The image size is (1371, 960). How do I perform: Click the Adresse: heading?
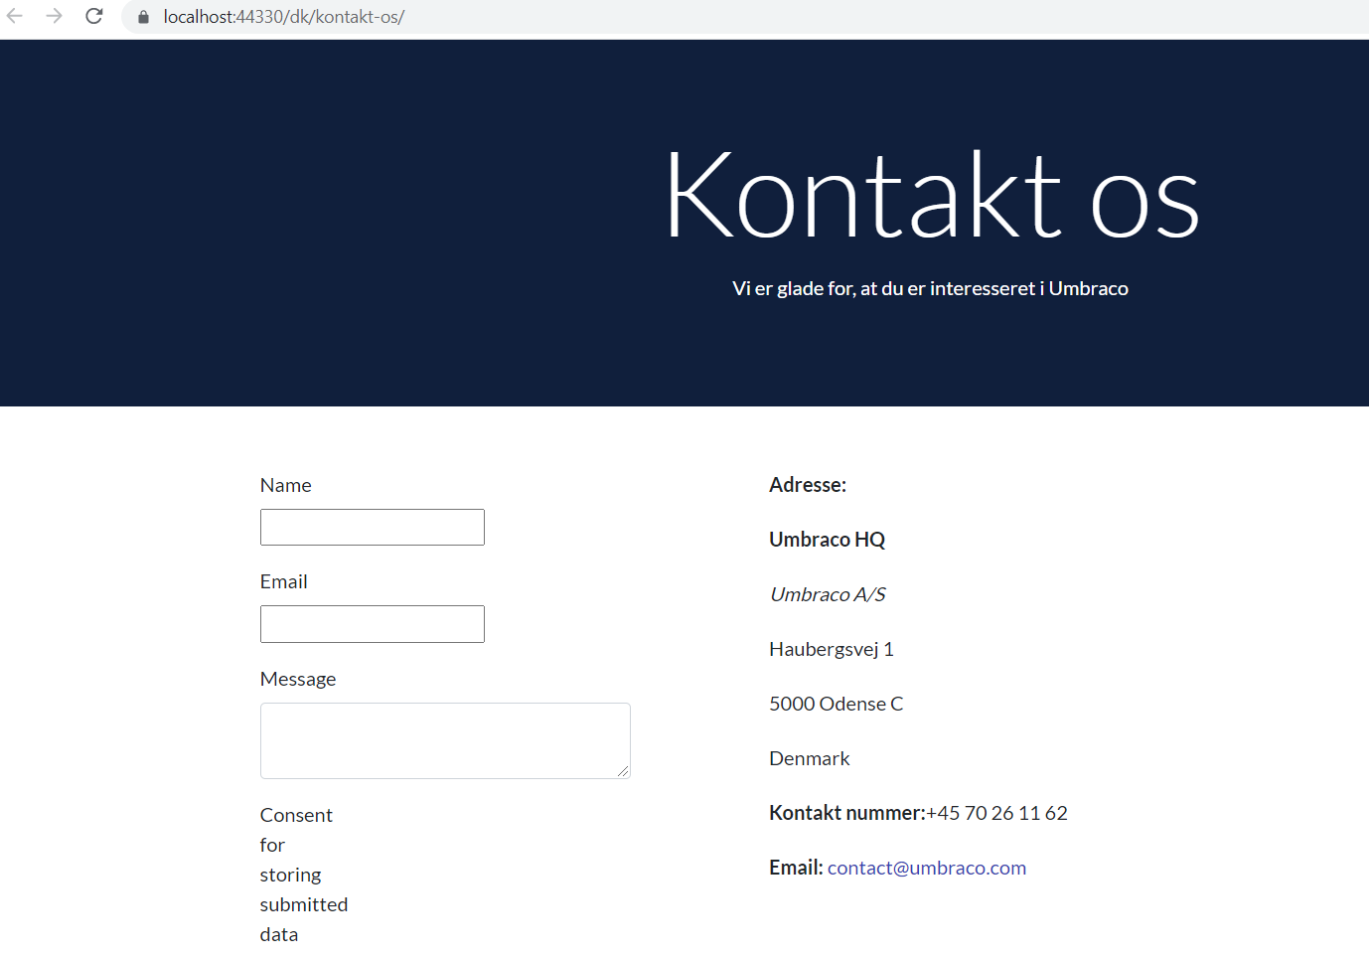(807, 485)
